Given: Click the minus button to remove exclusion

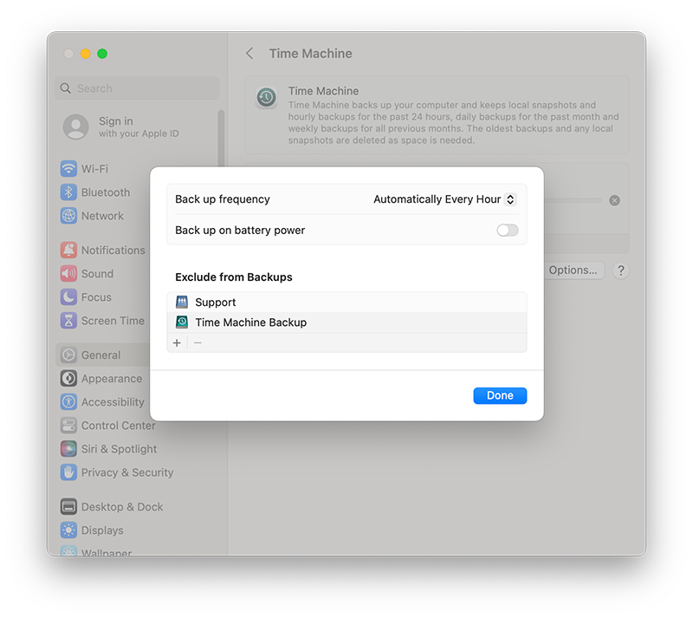Looking at the screenshot, I should (x=198, y=343).
